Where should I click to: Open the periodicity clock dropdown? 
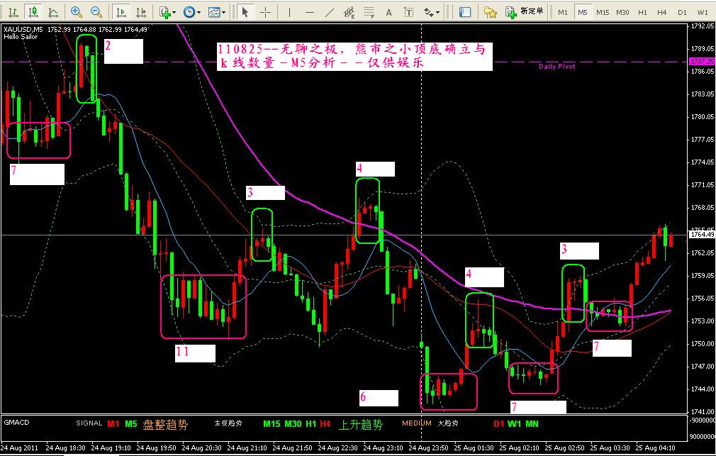click(191, 12)
